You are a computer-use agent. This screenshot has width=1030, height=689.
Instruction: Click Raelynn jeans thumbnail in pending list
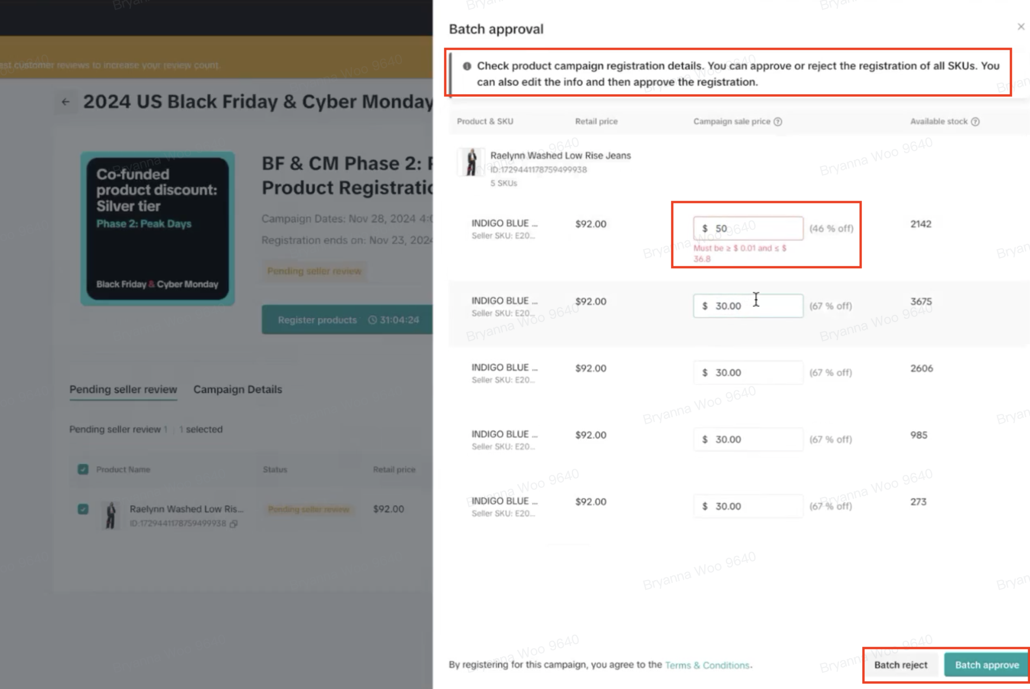pyautogui.click(x=111, y=515)
